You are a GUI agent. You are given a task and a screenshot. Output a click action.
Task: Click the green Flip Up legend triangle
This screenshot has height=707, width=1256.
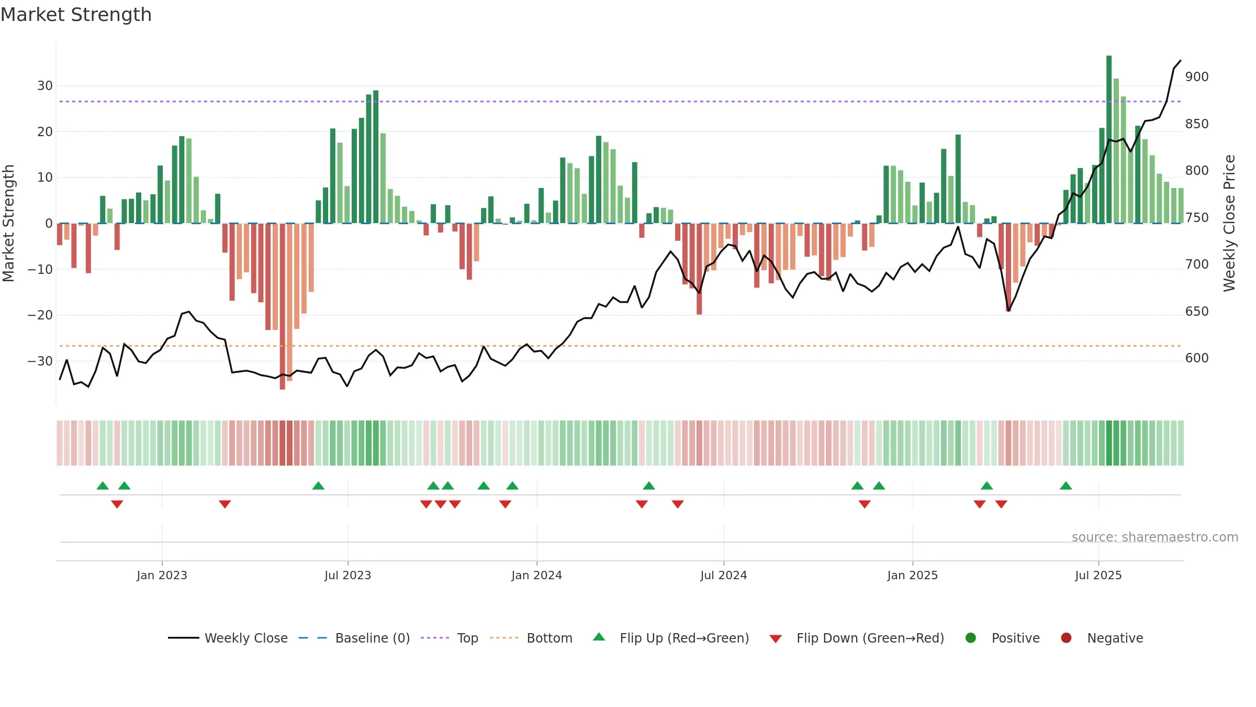(599, 637)
